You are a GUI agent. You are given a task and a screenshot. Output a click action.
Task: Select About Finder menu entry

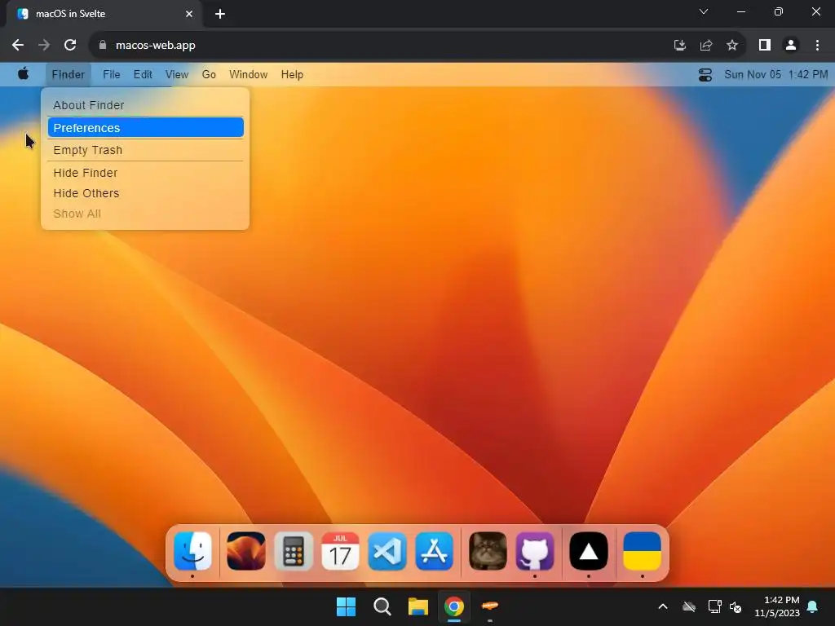click(145, 105)
